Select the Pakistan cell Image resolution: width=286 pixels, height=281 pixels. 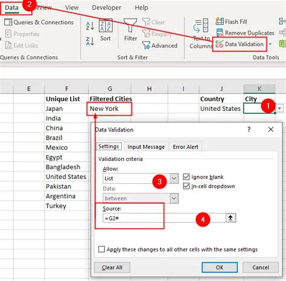click(66, 186)
